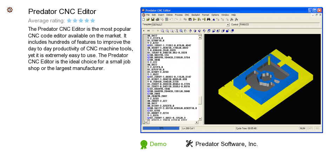This screenshot has width=330, height=160.
Task: Click the CAPS status indicator
Action: tap(310, 128)
